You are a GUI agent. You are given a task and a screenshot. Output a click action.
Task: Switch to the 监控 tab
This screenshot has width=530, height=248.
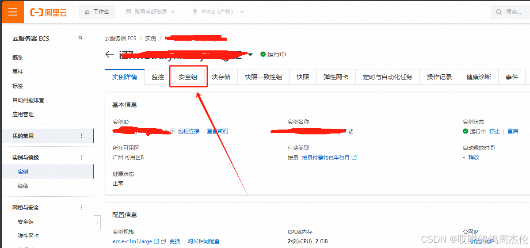(157, 76)
